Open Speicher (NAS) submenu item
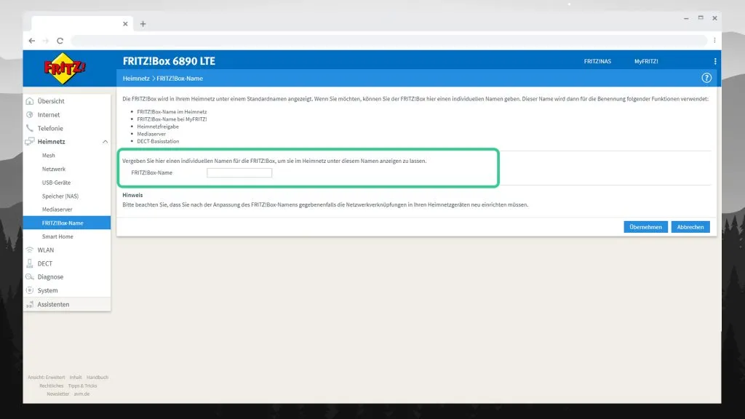The image size is (745, 419). click(60, 196)
